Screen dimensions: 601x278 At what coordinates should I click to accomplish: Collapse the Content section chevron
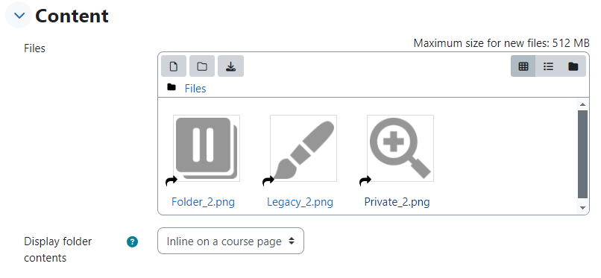point(19,16)
